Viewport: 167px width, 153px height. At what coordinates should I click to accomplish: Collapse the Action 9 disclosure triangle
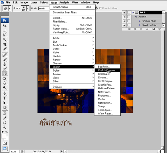[x=136, y=17]
